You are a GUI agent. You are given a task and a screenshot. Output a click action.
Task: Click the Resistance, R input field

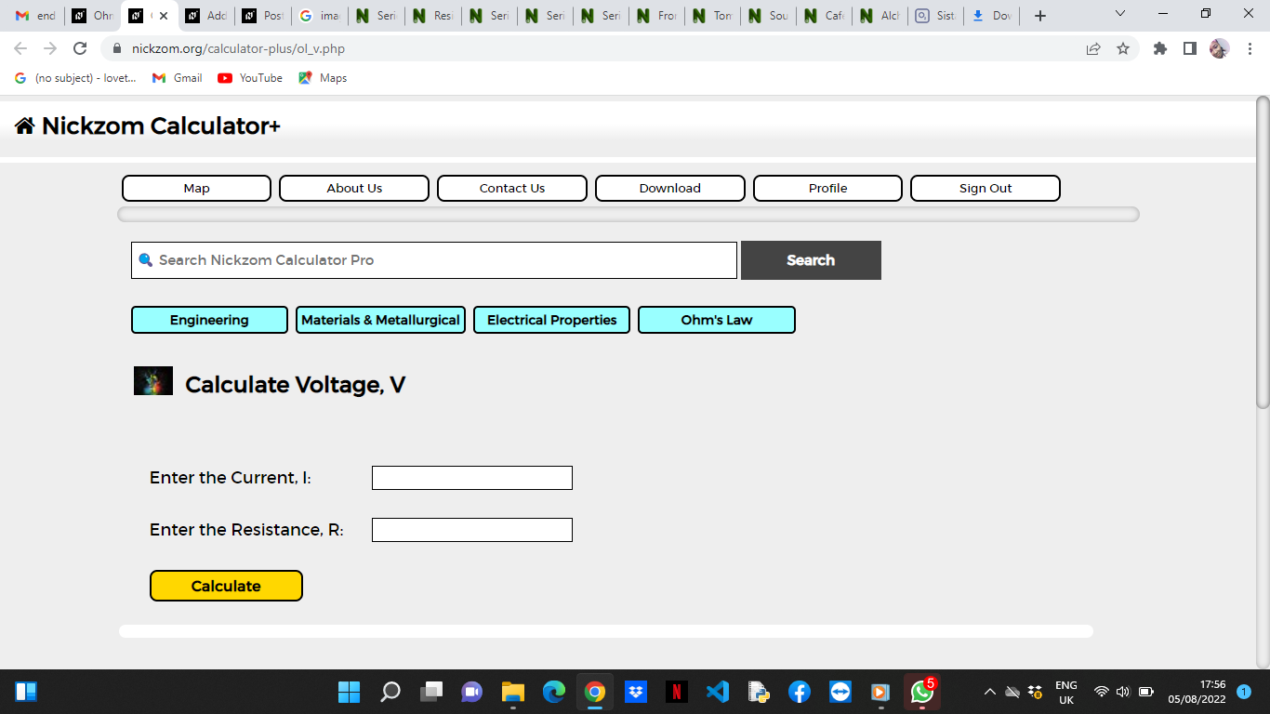pyautogui.click(x=472, y=530)
